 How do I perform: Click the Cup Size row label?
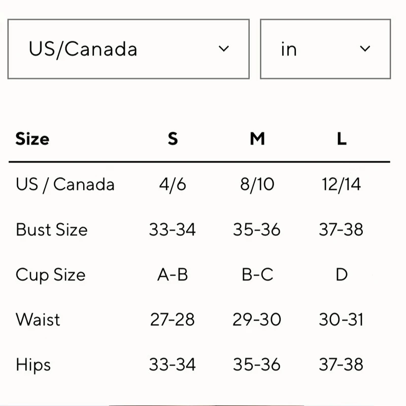(50, 275)
